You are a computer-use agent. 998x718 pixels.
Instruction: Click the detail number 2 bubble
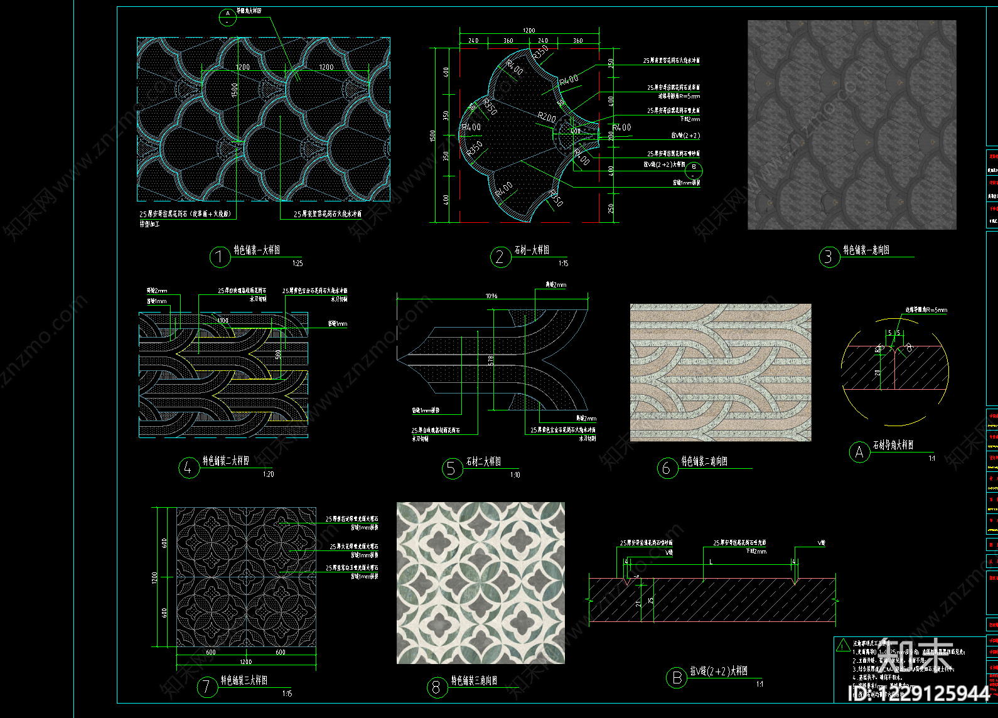500,257
